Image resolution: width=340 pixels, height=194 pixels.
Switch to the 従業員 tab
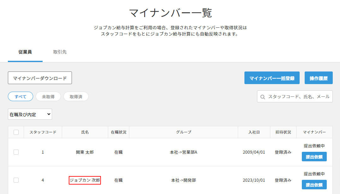click(x=25, y=52)
